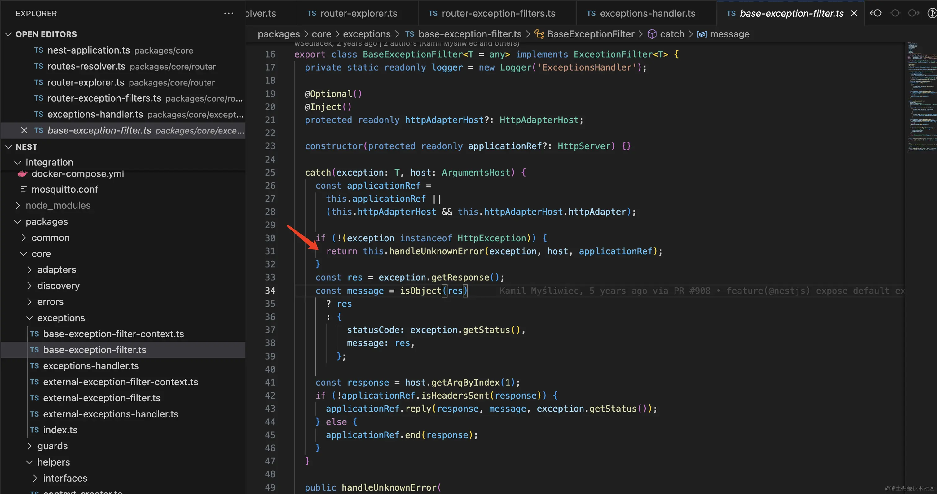Open routes-resolver.ts from Open Editors

coord(123,66)
